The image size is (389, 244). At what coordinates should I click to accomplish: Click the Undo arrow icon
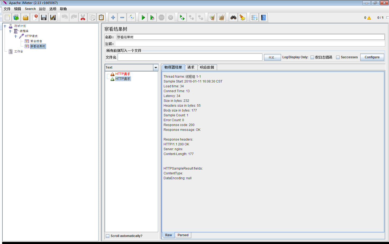[x=65, y=17]
